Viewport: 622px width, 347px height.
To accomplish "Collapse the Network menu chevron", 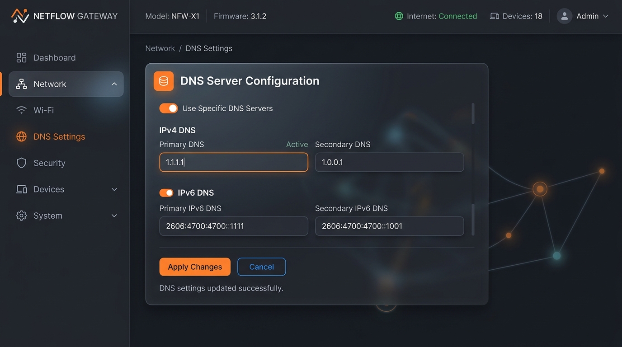I will point(114,84).
